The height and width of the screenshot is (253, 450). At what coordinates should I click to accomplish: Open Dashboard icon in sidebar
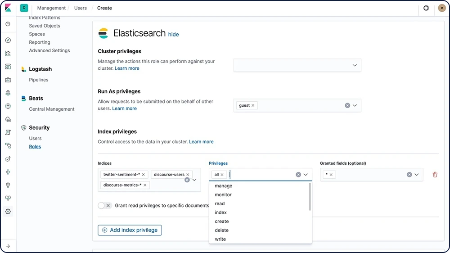[8, 67]
